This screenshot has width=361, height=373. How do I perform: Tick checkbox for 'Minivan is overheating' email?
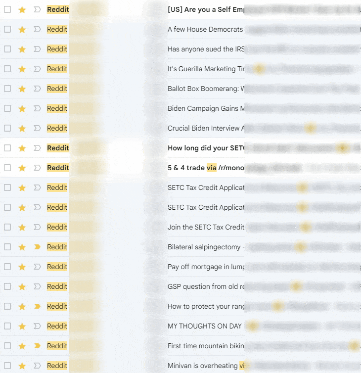[x=7, y=366]
